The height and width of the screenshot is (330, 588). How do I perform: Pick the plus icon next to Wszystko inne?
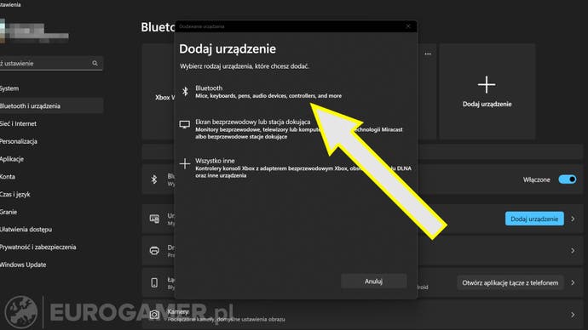click(185, 164)
